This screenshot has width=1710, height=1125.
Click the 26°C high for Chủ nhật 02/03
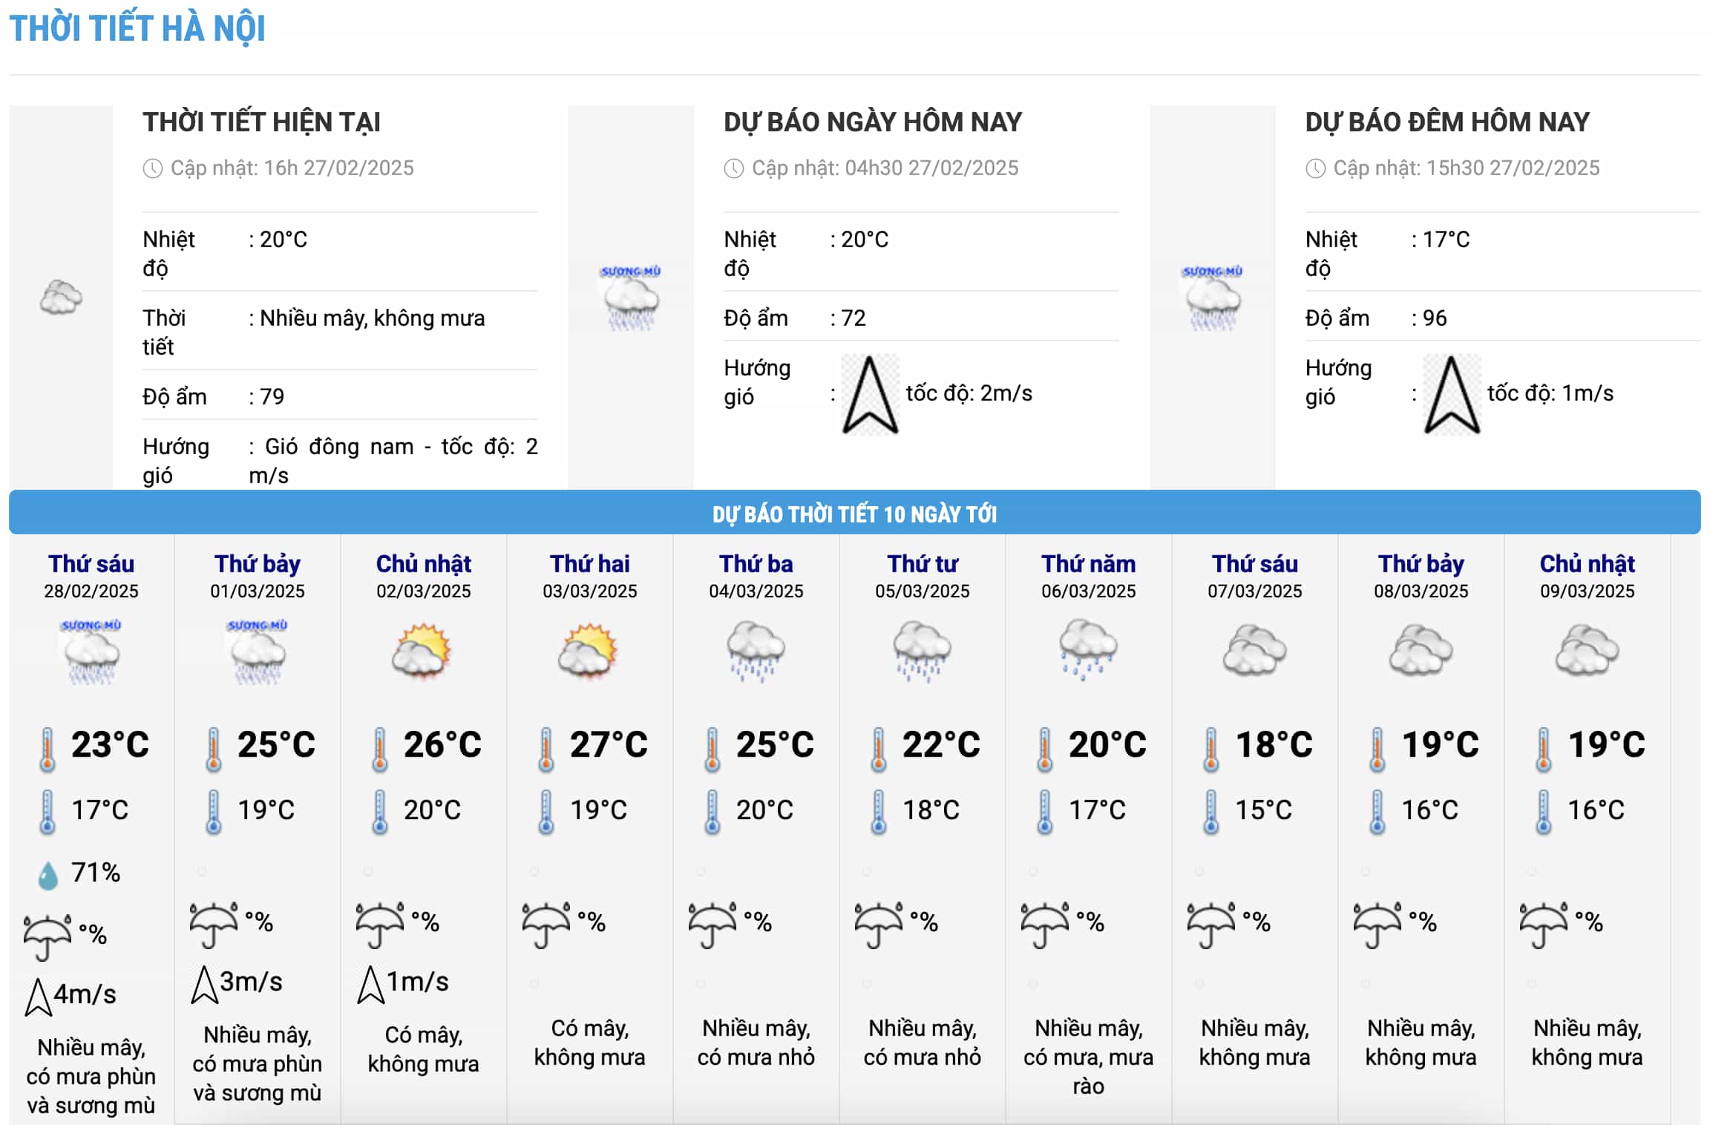tap(442, 744)
